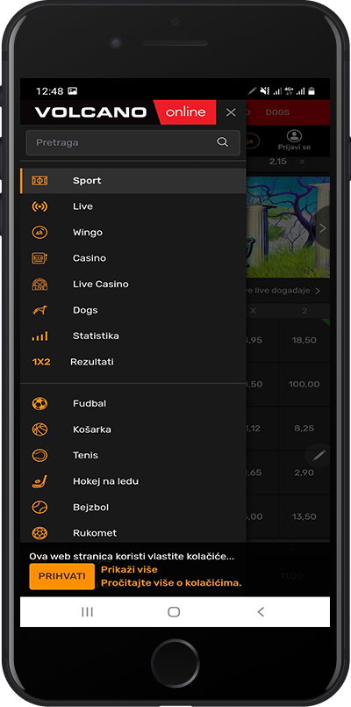Select the Hokej na ledu stick icon

tap(39, 481)
